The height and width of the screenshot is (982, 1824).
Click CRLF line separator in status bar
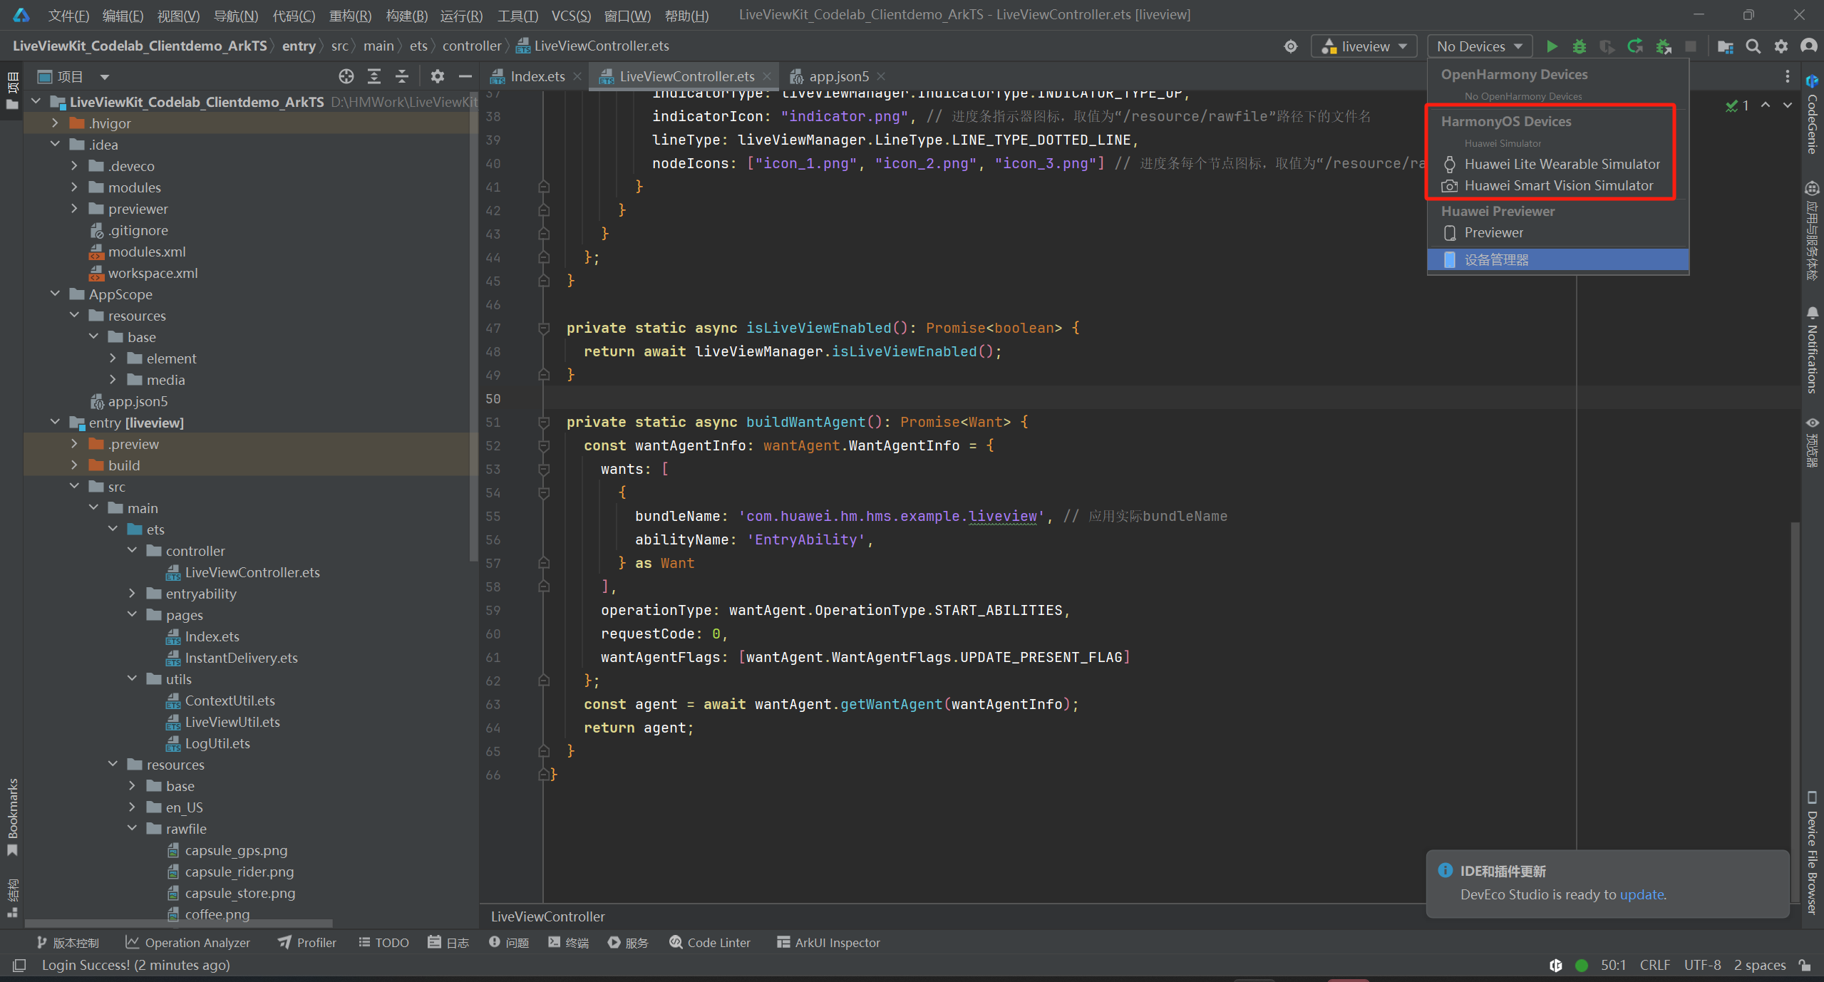(x=1654, y=965)
